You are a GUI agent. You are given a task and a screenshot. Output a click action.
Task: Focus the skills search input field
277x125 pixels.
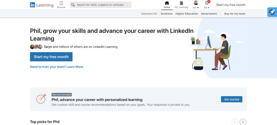click(103, 5)
